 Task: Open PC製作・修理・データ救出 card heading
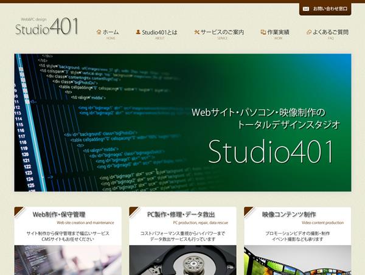(x=181, y=214)
